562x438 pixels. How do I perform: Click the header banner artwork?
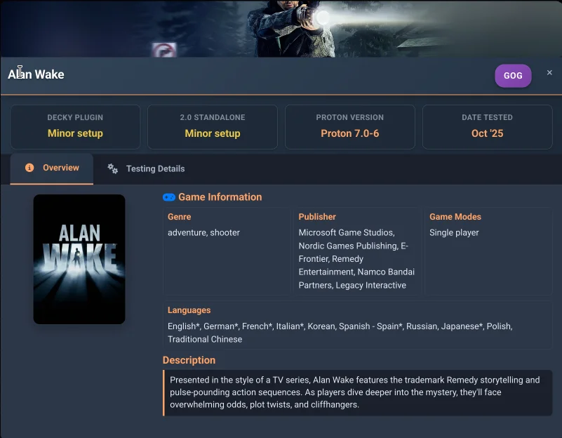pyautogui.click(x=281, y=28)
